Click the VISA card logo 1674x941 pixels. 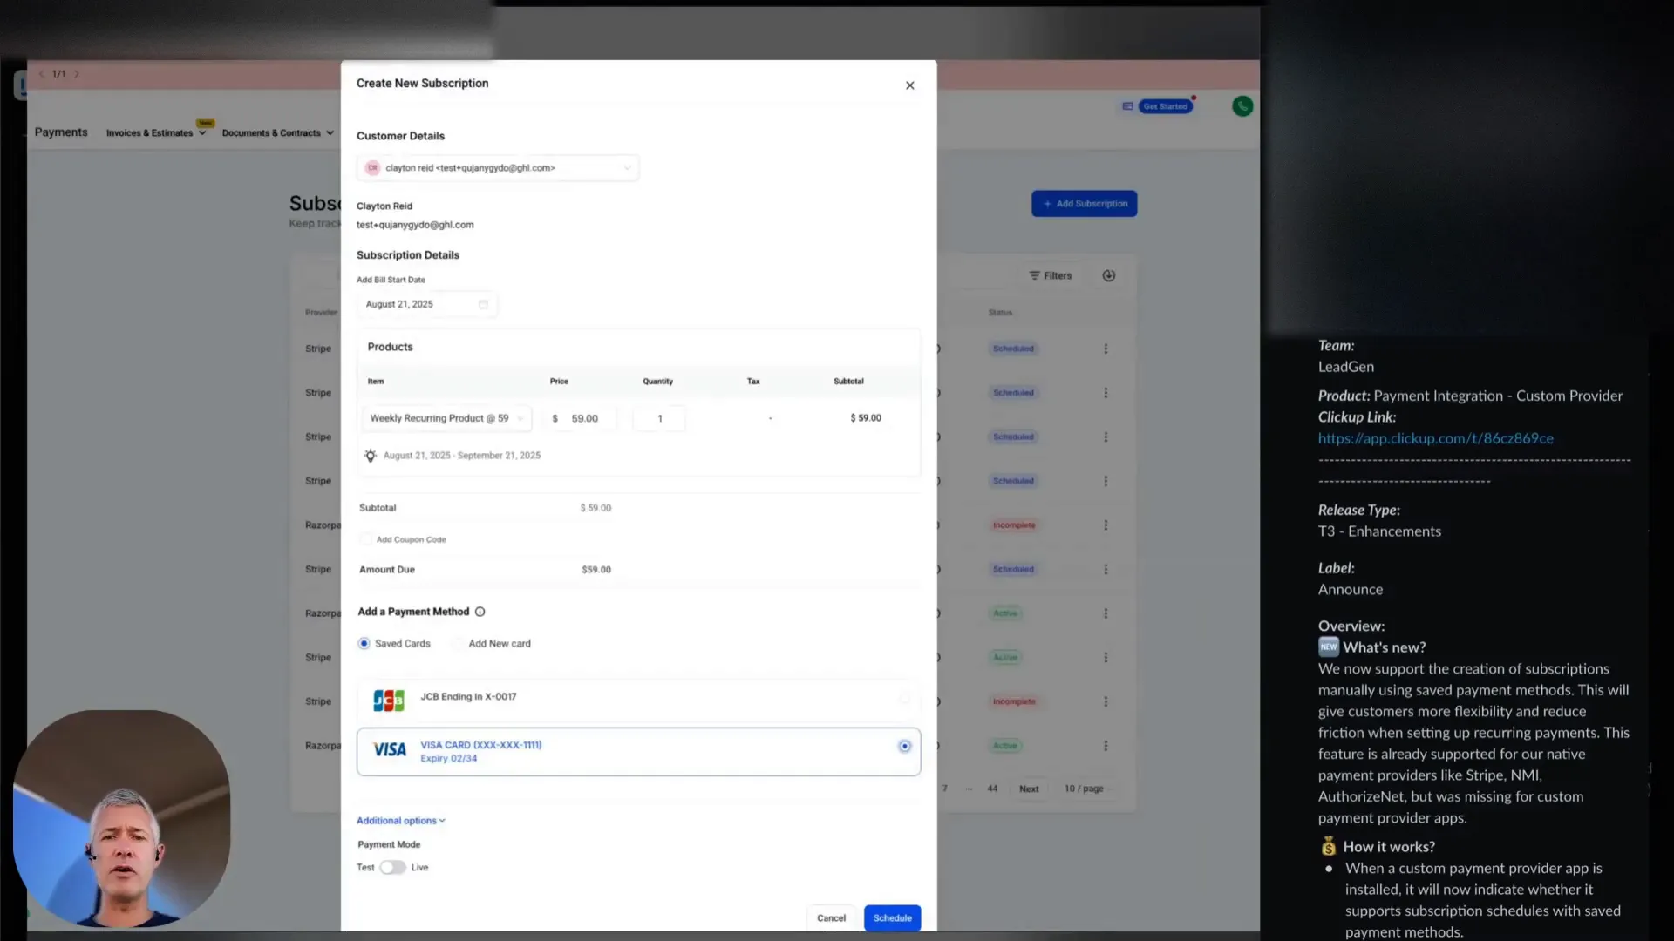[389, 749]
